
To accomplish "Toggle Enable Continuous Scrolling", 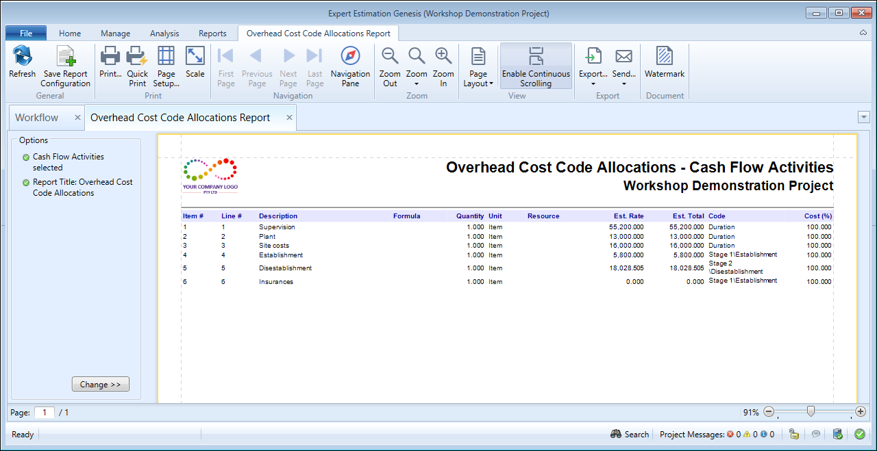I will [x=536, y=66].
